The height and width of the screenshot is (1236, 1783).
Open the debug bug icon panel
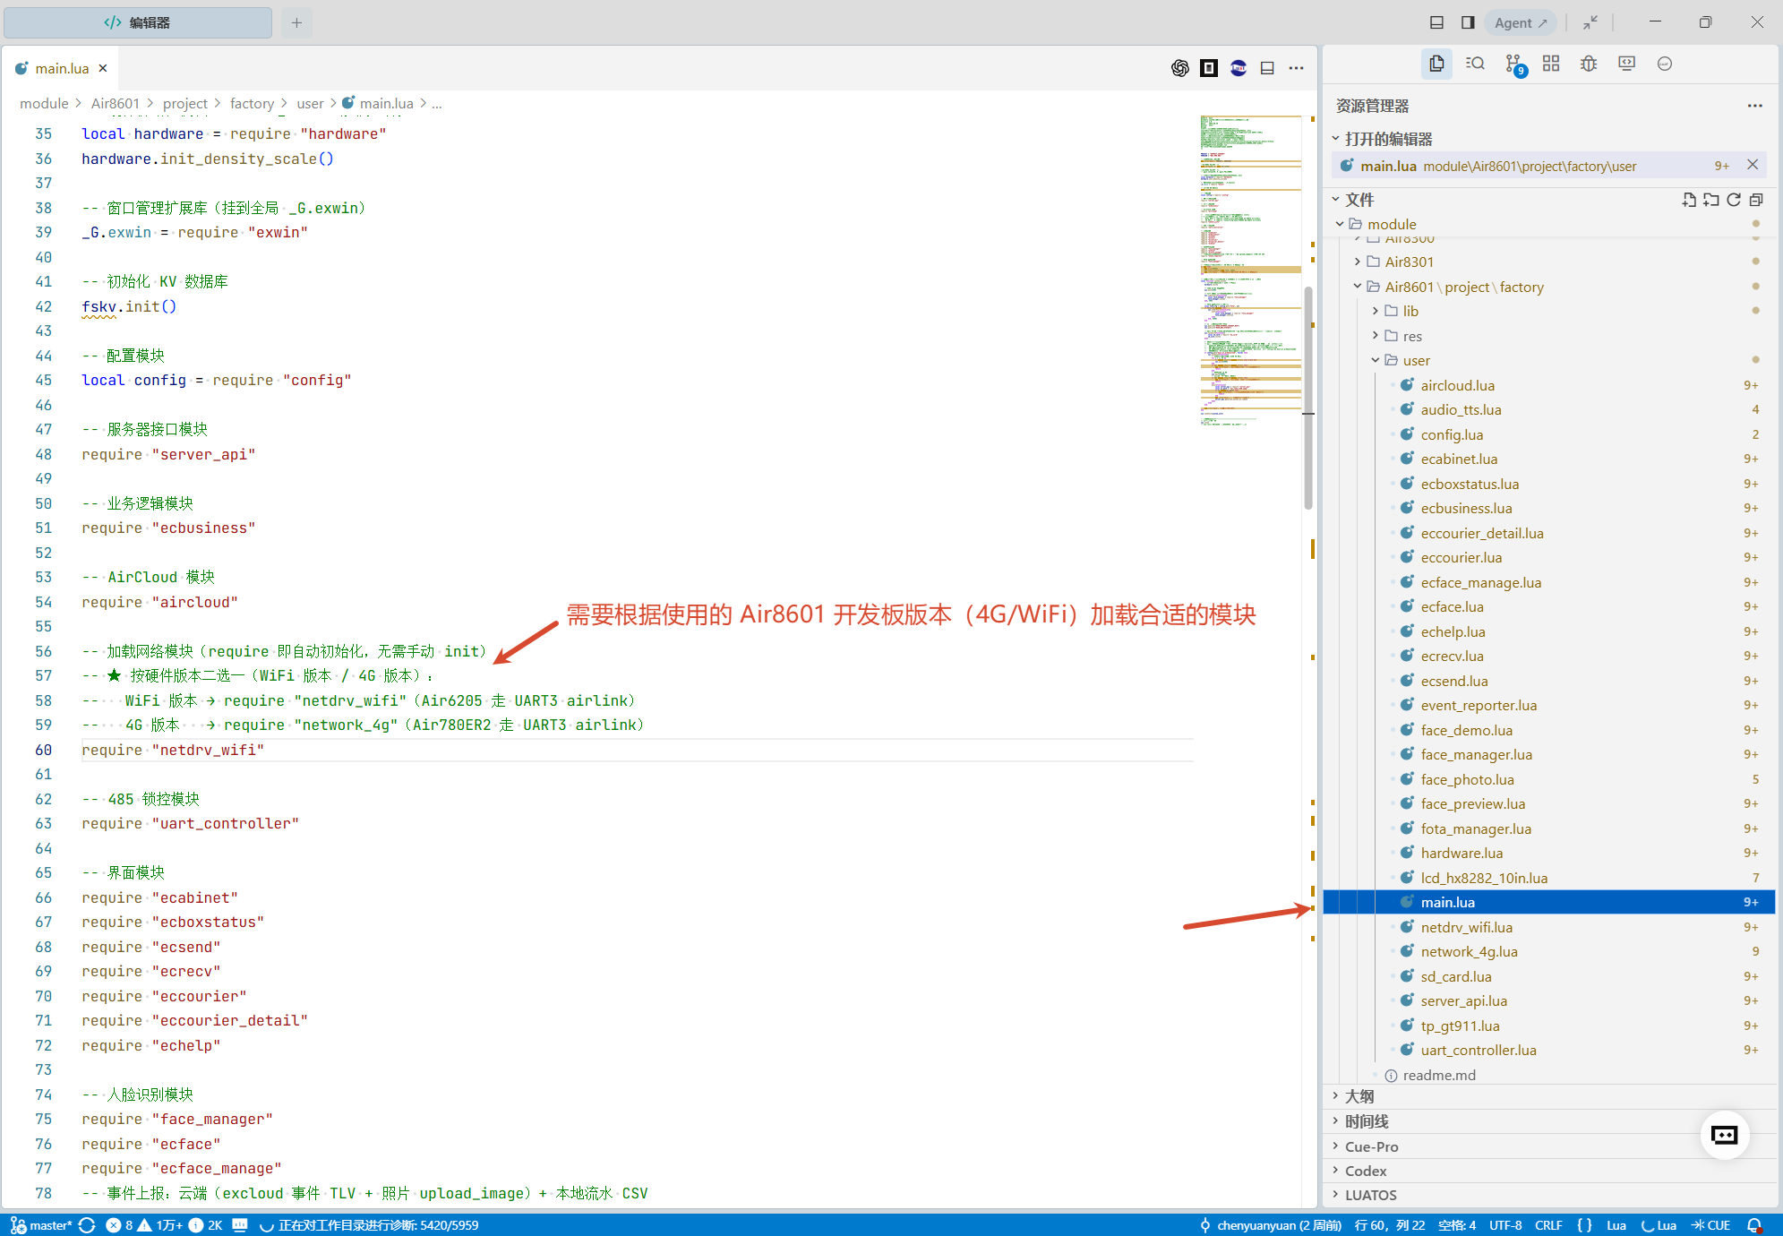click(1589, 64)
